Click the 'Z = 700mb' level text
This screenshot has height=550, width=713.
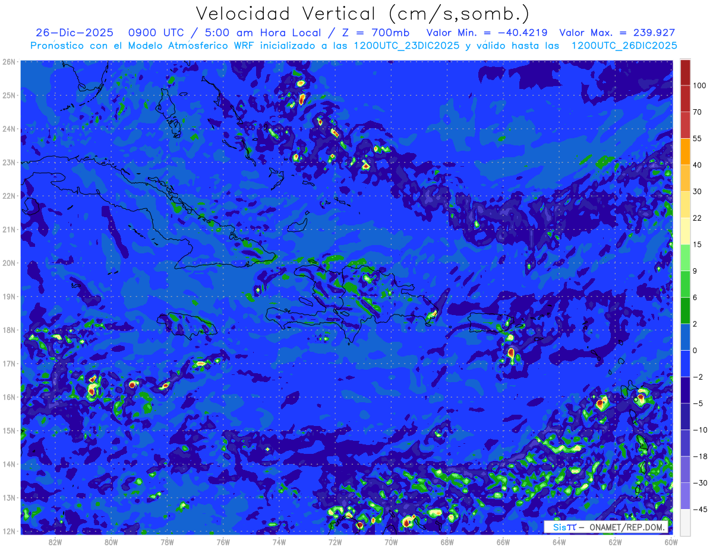tap(376, 33)
